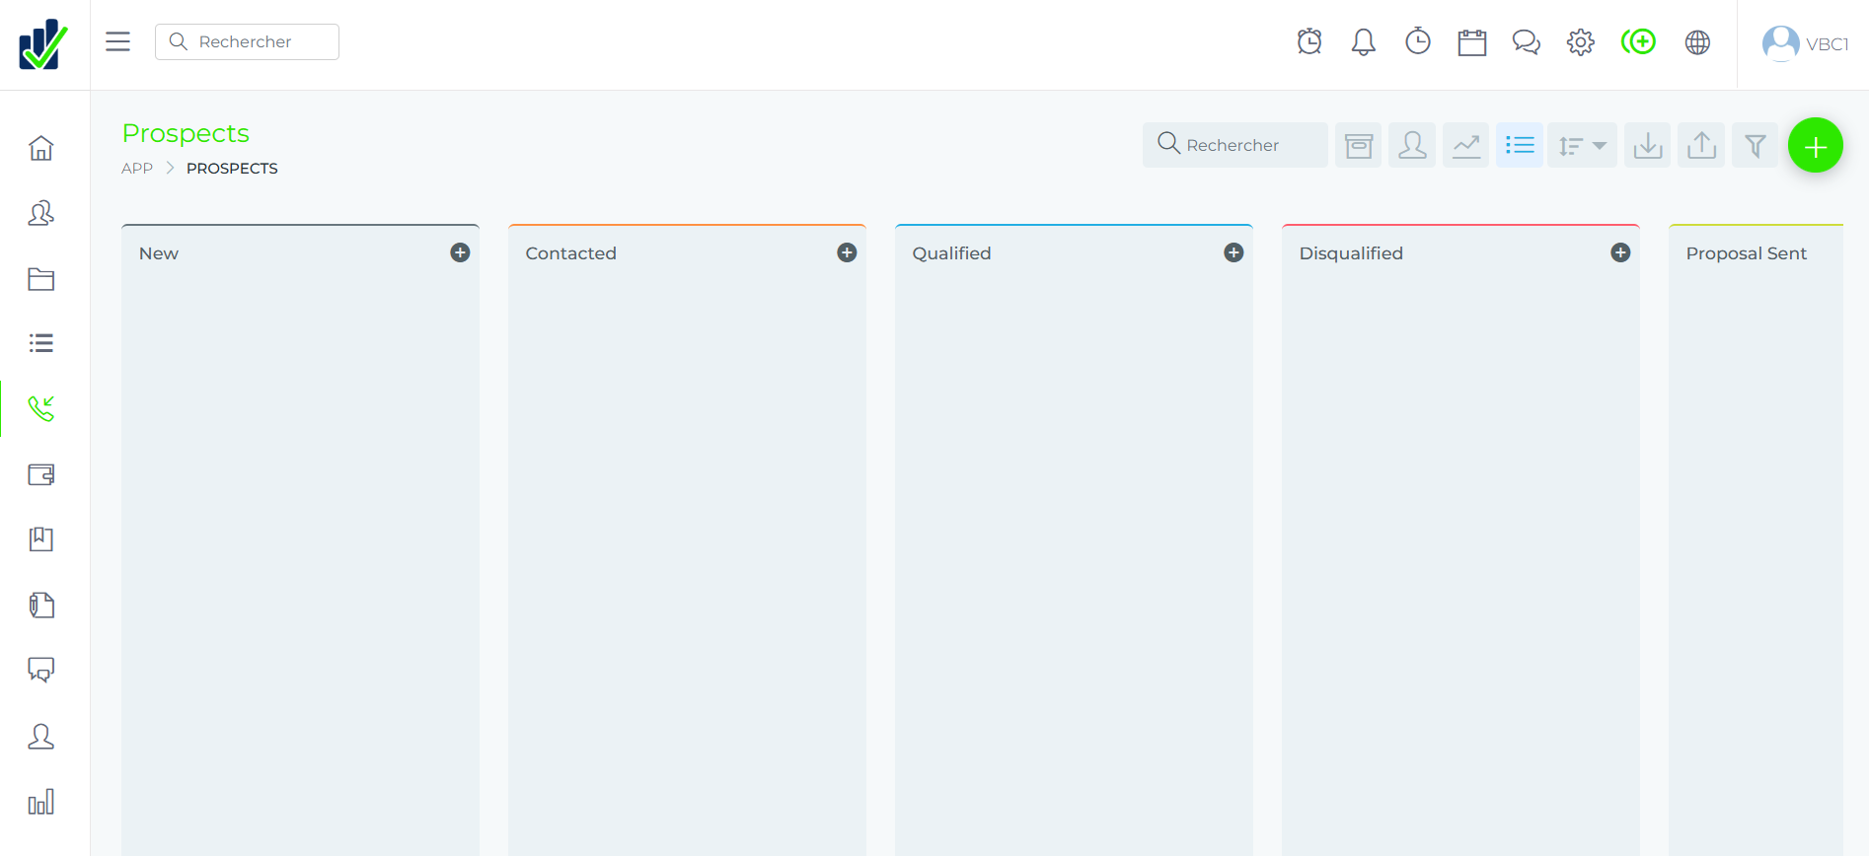Toggle the hamburger sidebar menu
1869x856 pixels.
pyautogui.click(x=118, y=41)
